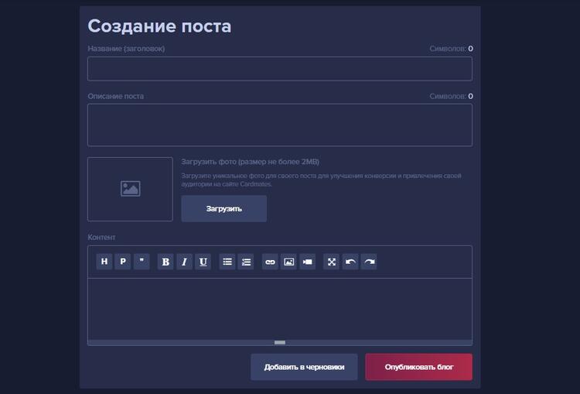Apply heading format with H button
The image size is (580, 394).
pyautogui.click(x=104, y=262)
